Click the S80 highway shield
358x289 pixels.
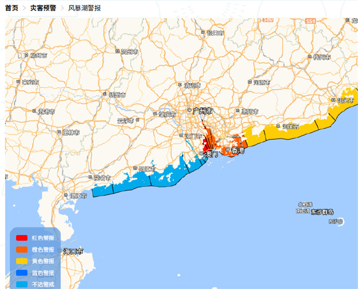pyautogui.click(x=268, y=21)
